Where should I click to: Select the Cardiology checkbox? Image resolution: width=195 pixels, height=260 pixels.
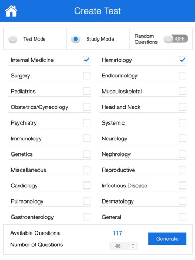tap(87, 185)
